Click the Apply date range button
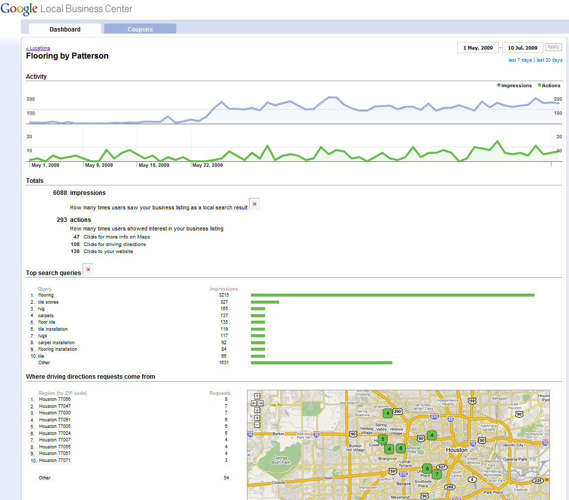This screenshot has width=569, height=500. click(x=553, y=47)
